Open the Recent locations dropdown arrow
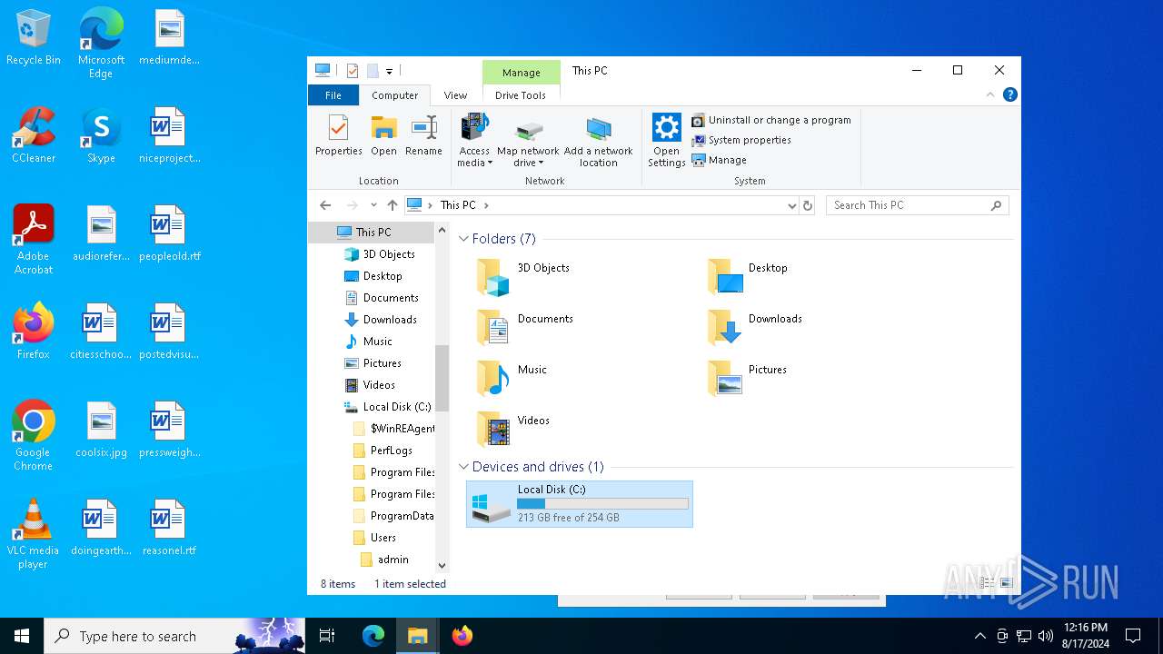This screenshot has width=1163, height=654. (373, 205)
